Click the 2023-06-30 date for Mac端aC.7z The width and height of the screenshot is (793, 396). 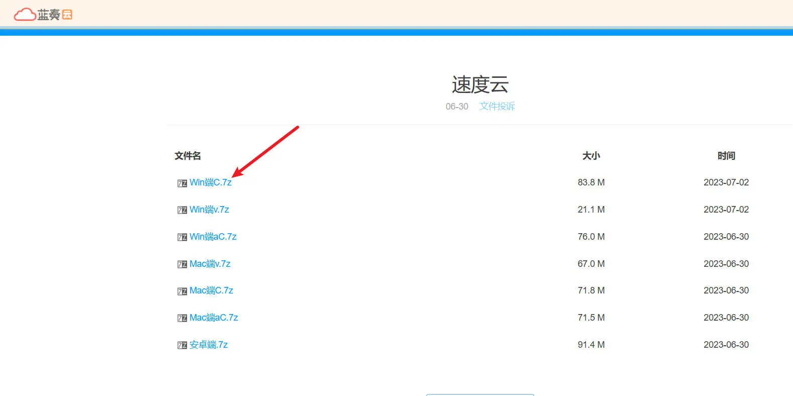click(x=726, y=318)
